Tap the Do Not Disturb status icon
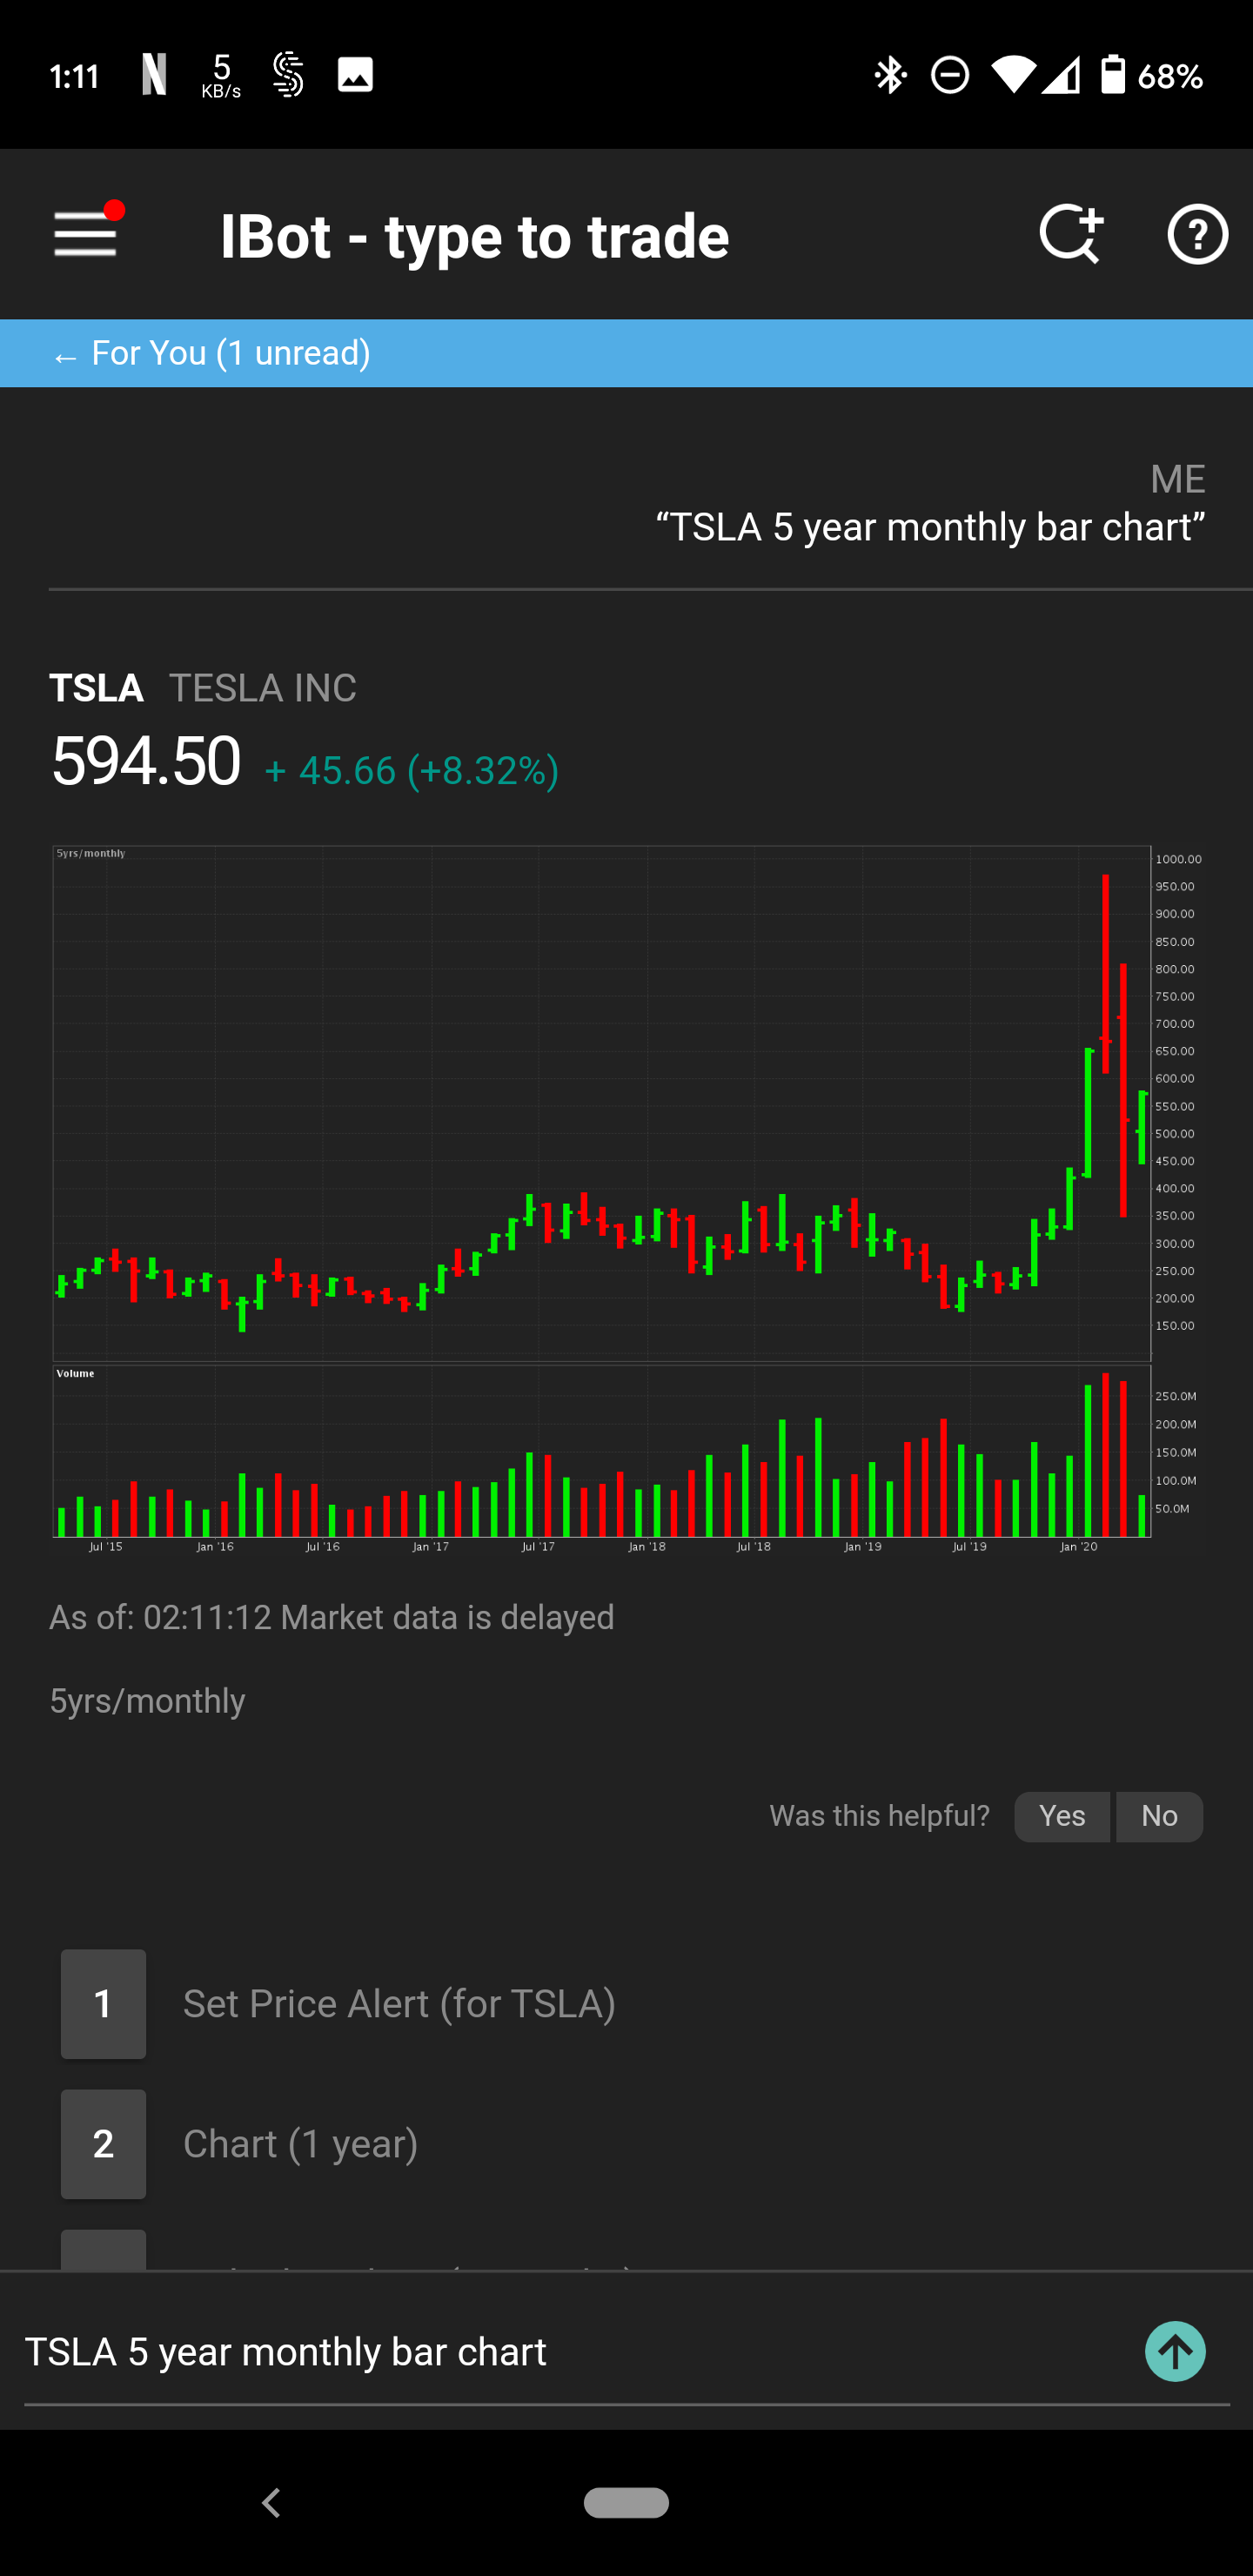The height and width of the screenshot is (2576, 1253). [x=949, y=75]
